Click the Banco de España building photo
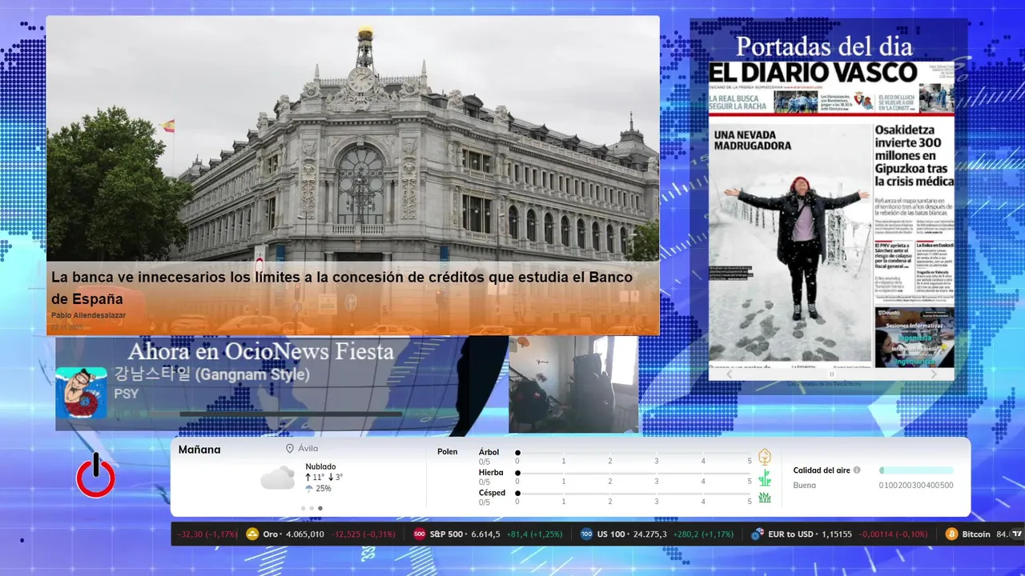Viewport: 1025px width, 576px height. pyautogui.click(x=352, y=140)
